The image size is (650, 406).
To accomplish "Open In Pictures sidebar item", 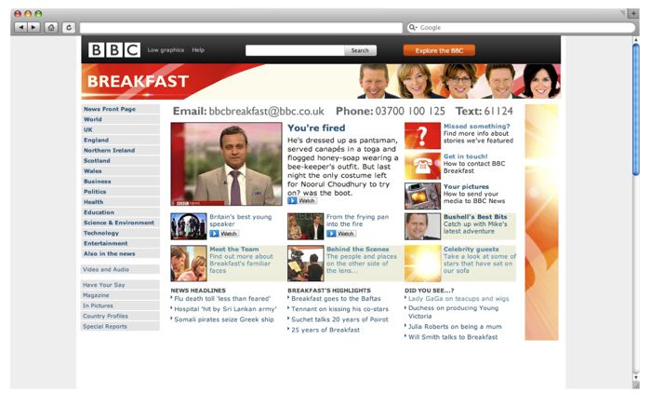I will click(x=120, y=306).
